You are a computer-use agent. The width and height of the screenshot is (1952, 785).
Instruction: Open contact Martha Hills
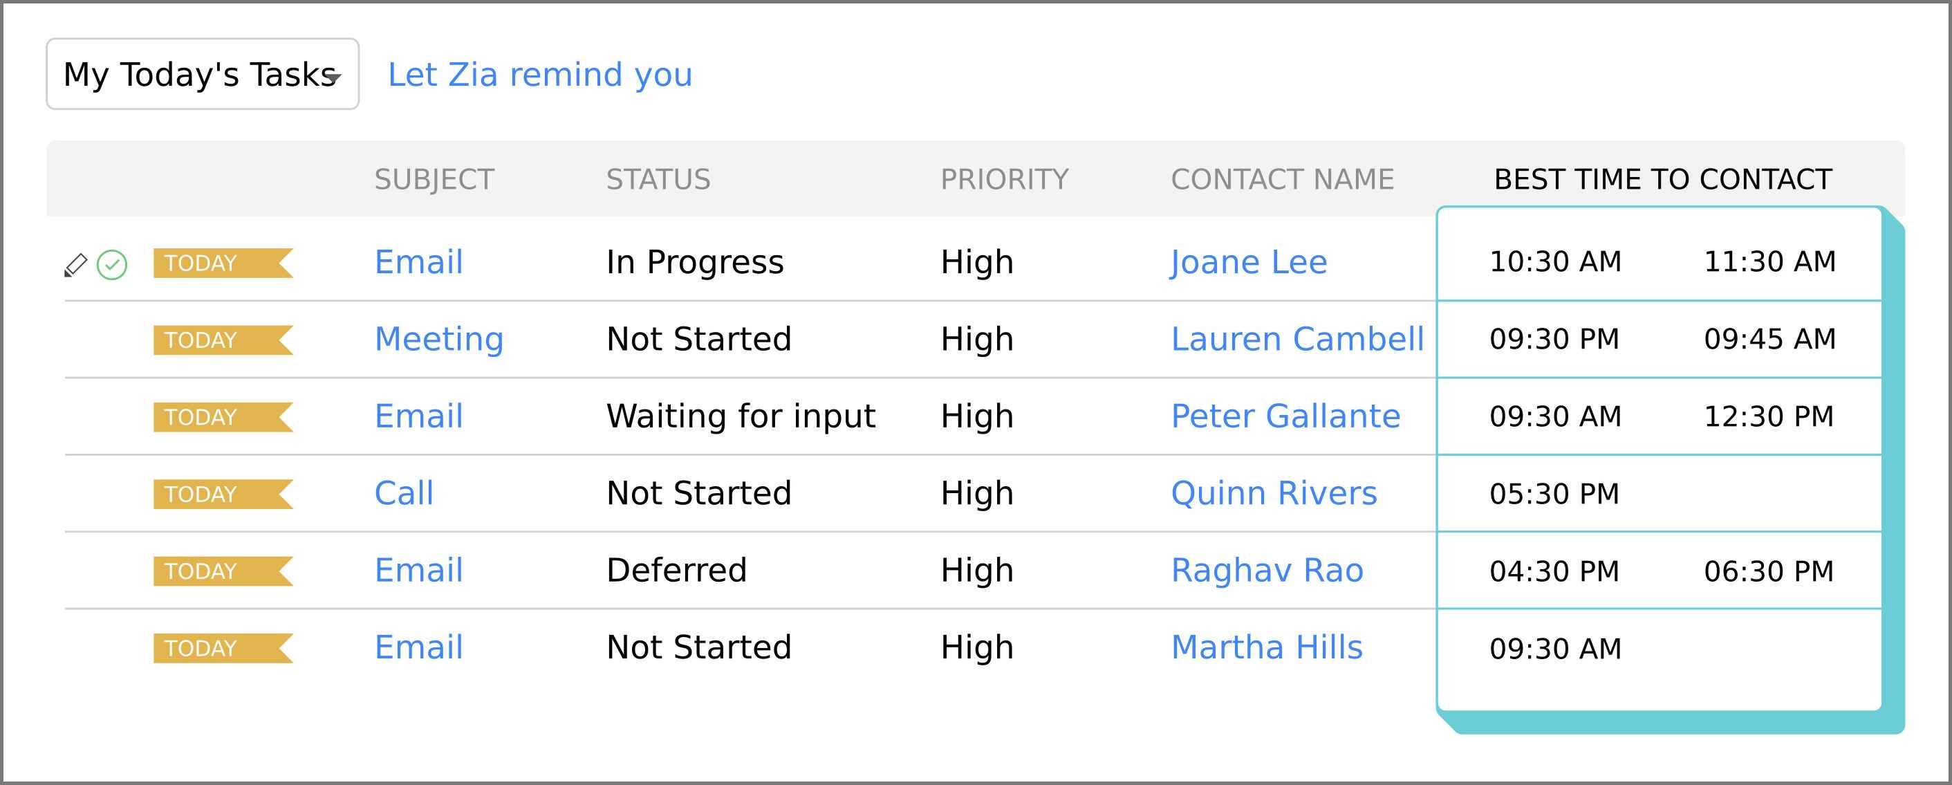[x=1266, y=647]
